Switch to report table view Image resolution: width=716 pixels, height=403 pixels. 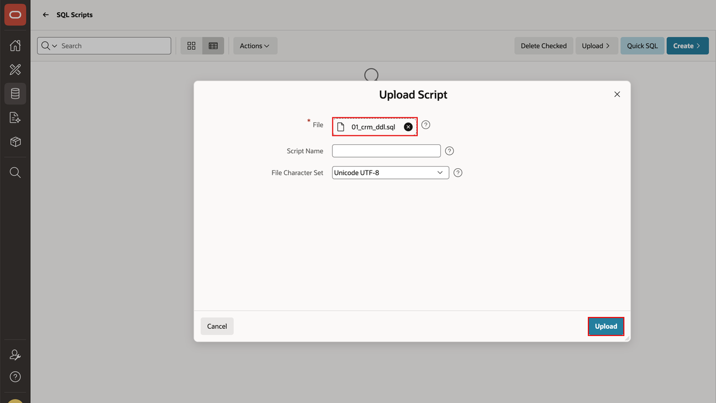coord(213,46)
